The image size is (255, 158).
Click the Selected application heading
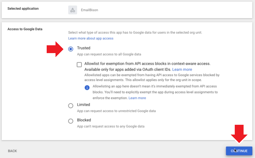[x=23, y=8]
